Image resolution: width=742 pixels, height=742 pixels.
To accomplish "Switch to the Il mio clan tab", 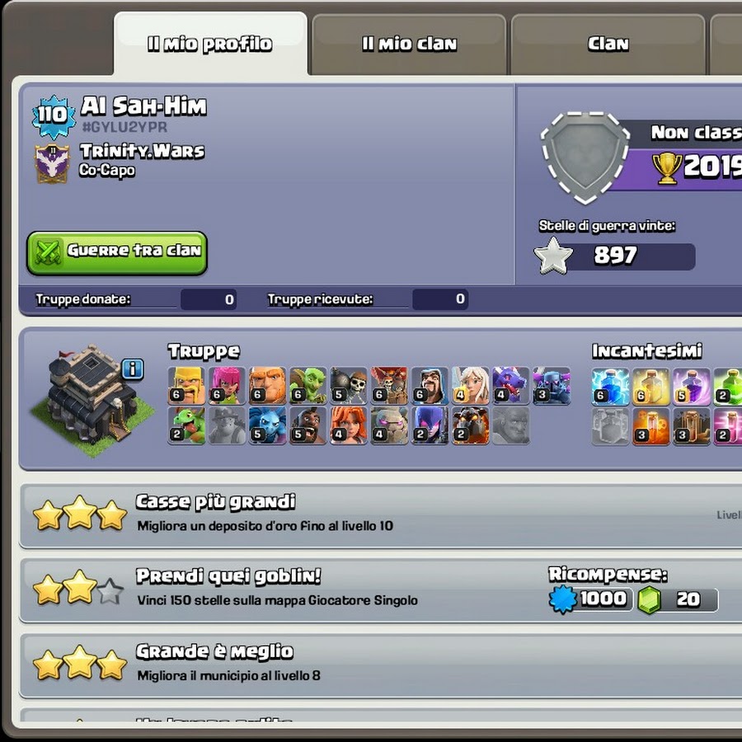I will coord(409,45).
